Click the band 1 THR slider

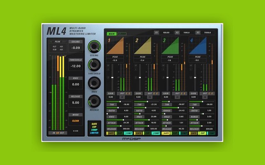119,102
